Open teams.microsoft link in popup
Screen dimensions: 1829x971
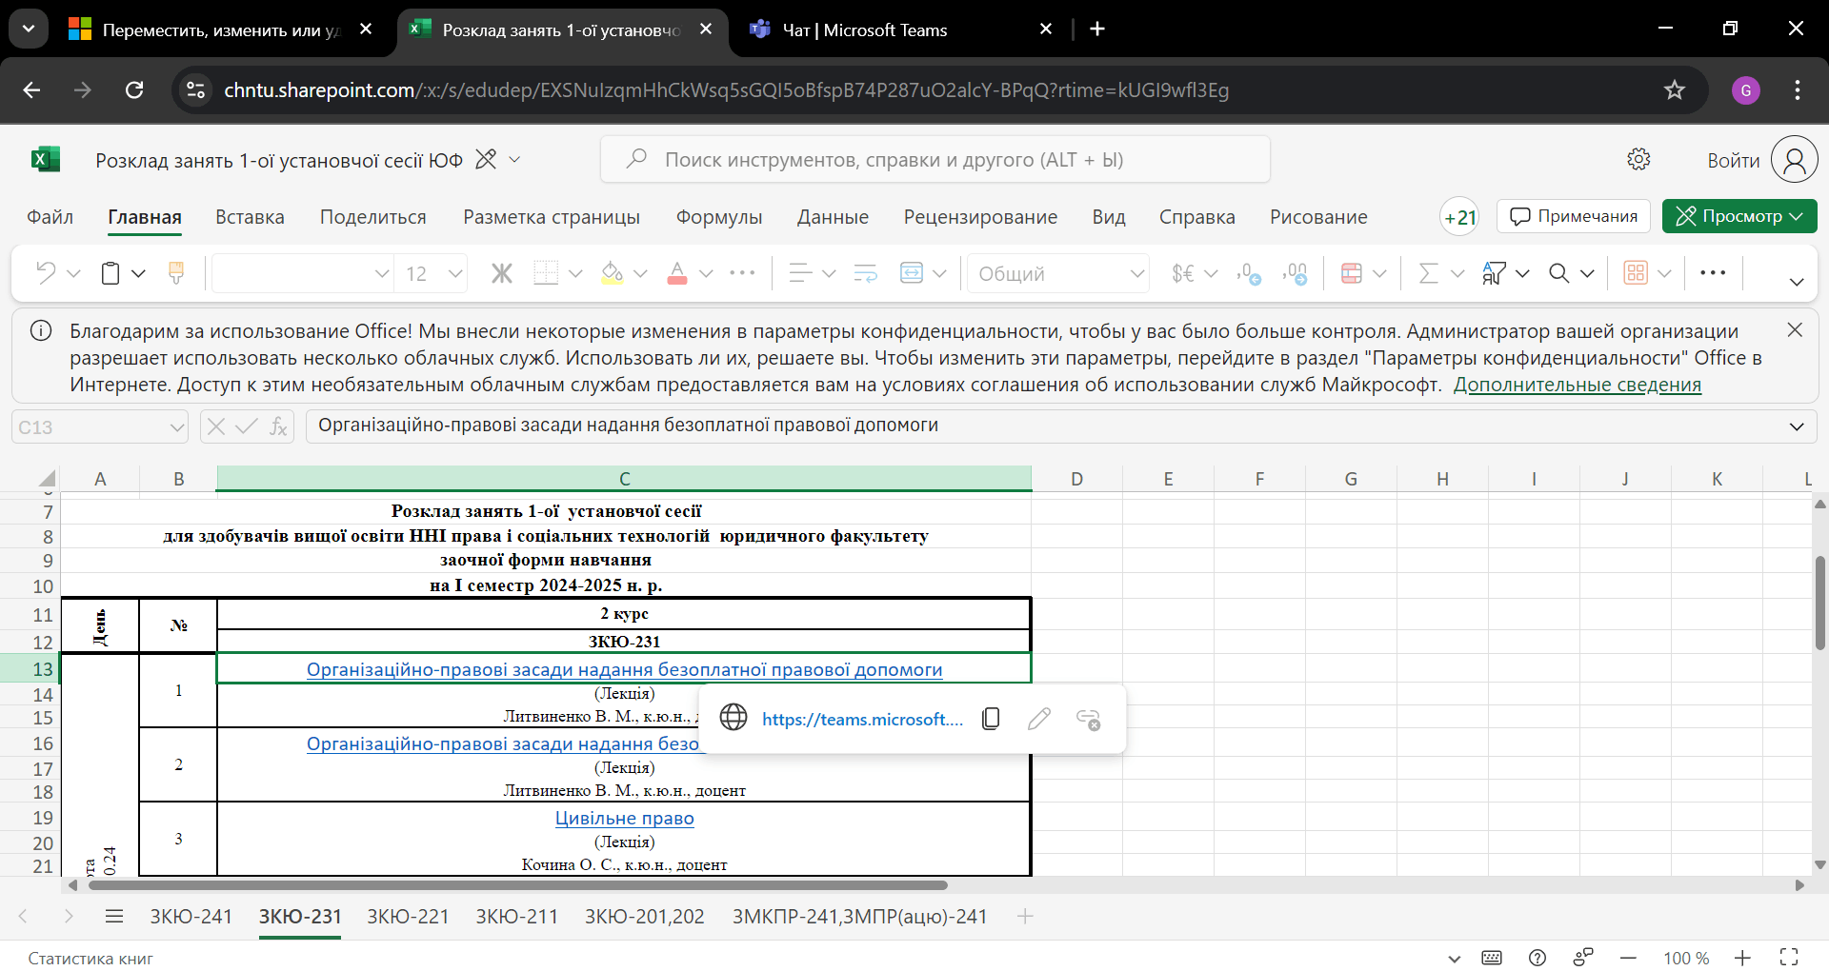[862, 719]
